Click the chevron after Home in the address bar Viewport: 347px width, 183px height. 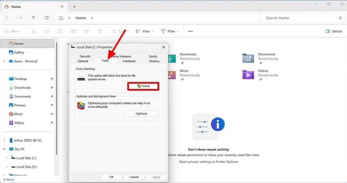tap(92, 18)
